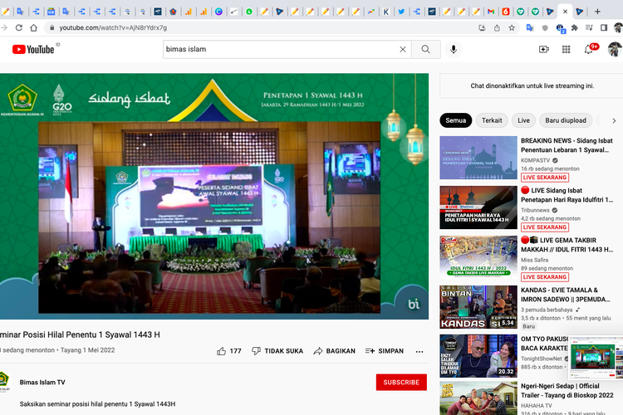Open the YouTube apps grid icon
623x415 pixels.
click(567, 50)
